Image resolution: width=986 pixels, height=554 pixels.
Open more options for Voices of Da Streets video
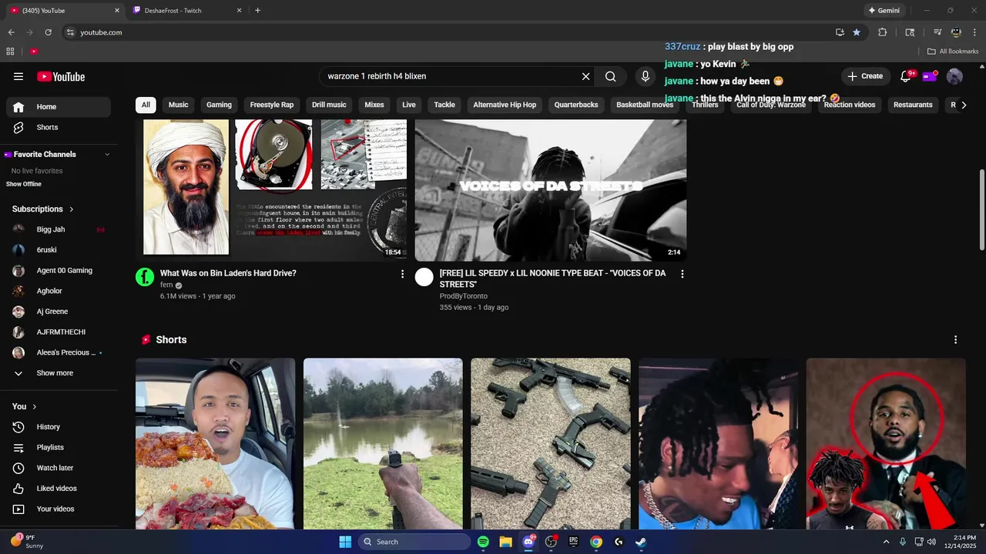tap(682, 274)
